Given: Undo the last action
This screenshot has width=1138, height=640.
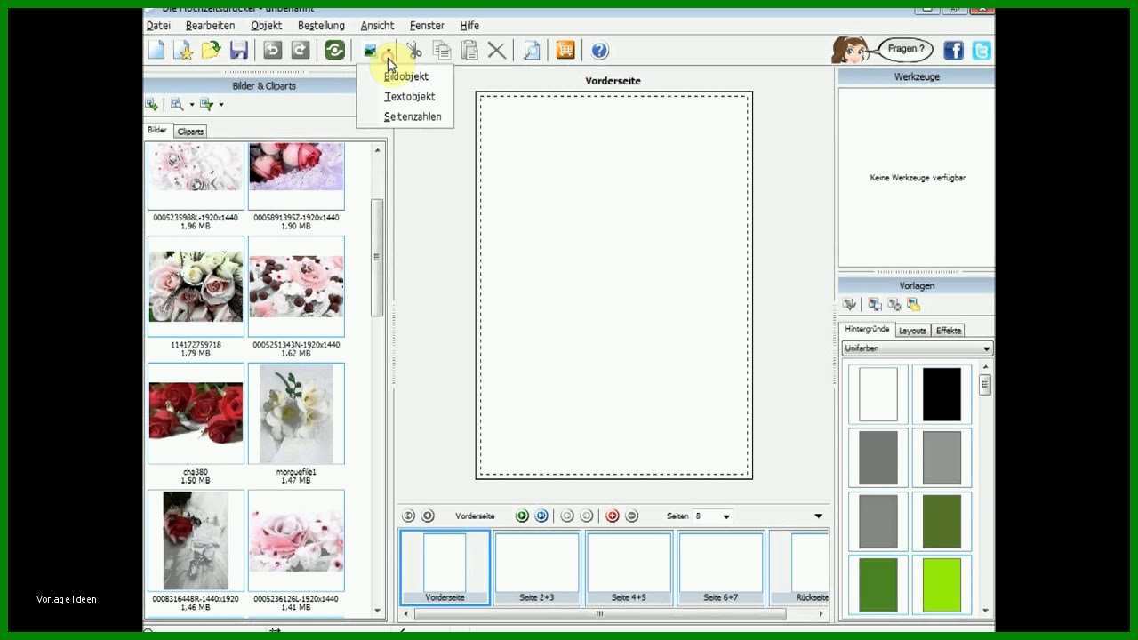Looking at the screenshot, I should 273,51.
